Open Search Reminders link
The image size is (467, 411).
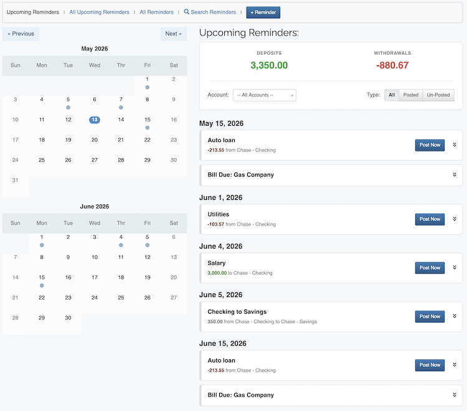point(213,12)
